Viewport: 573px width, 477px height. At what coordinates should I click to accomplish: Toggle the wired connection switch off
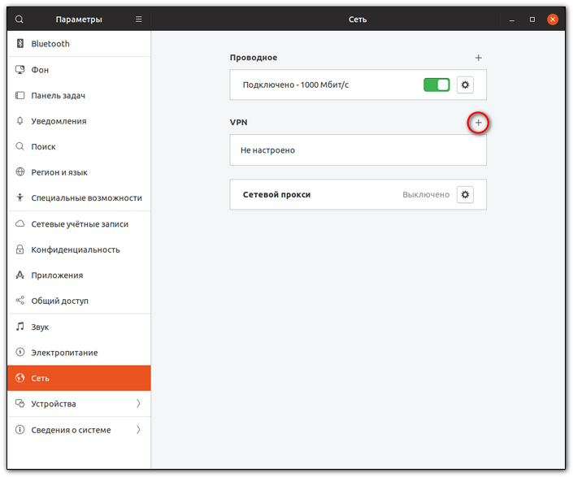click(436, 85)
